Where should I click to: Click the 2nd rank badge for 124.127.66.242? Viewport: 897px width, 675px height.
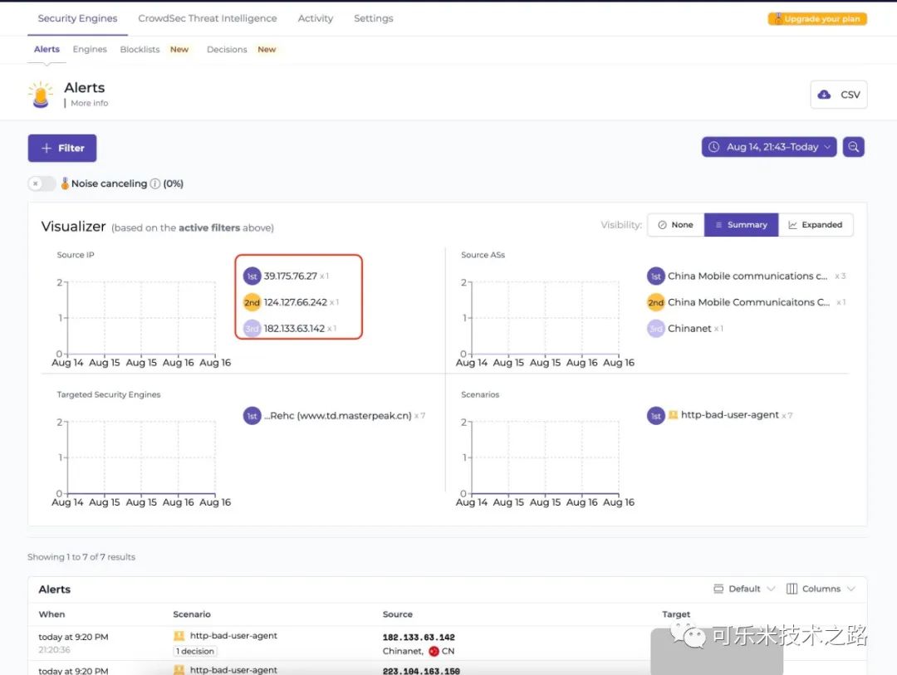pos(252,302)
